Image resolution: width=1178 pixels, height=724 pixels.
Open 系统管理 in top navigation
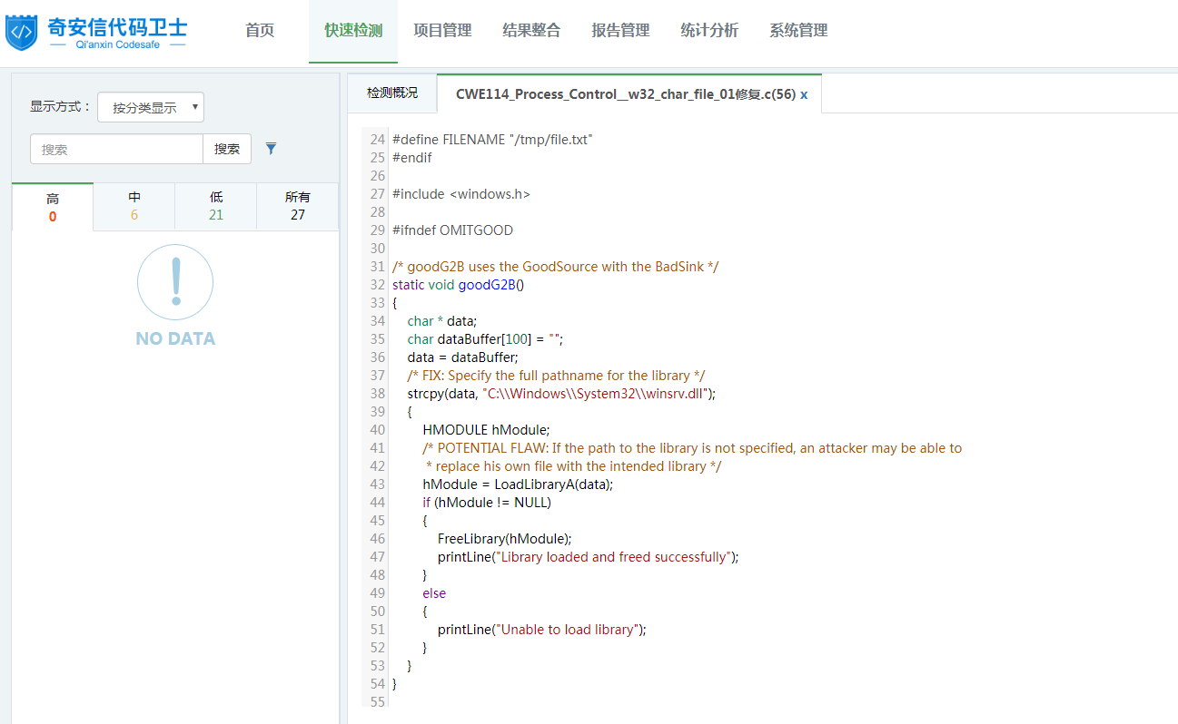[x=798, y=31]
